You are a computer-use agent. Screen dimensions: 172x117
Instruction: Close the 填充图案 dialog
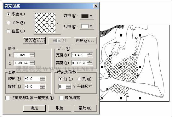pos(96,6)
